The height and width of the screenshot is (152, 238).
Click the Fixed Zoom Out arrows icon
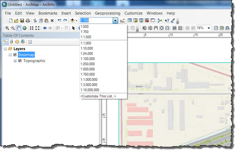37,28
